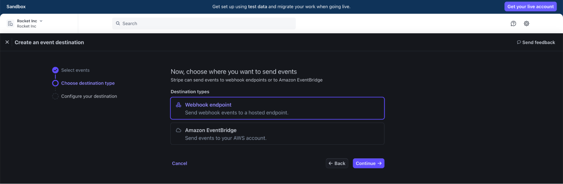The width and height of the screenshot is (563, 184).
Task: Choose Amazon EventBridge destination option
Action: tap(277, 134)
